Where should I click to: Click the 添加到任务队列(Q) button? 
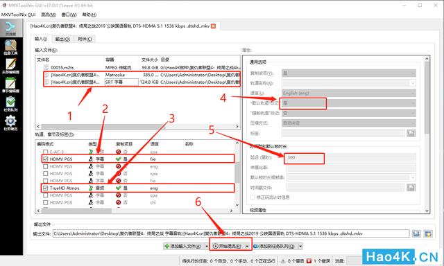point(275,246)
